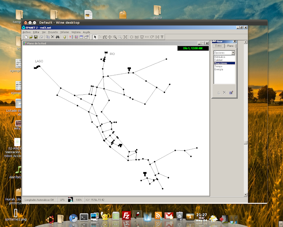
Task: Select Reacciones in the options list
Action: pos(225,63)
